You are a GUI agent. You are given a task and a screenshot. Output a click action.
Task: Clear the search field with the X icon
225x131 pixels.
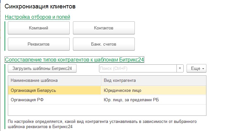tap(180, 69)
